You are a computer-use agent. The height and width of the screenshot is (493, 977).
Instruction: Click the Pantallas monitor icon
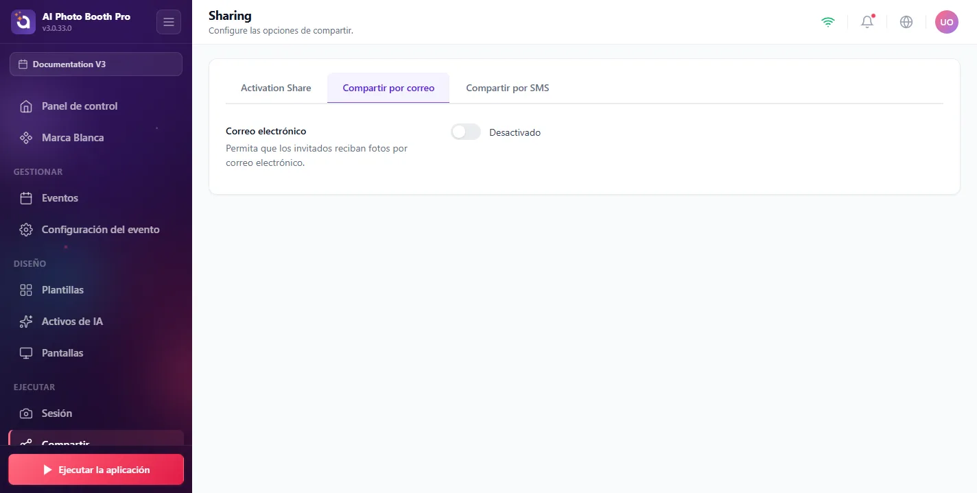[x=26, y=353]
